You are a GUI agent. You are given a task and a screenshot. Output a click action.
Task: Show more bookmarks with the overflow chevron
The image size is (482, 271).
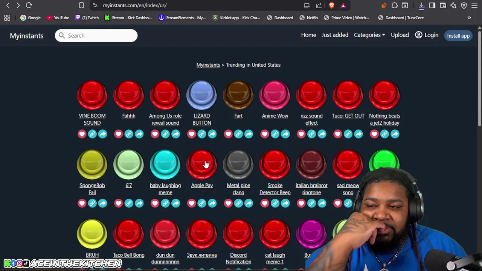[x=469, y=18]
